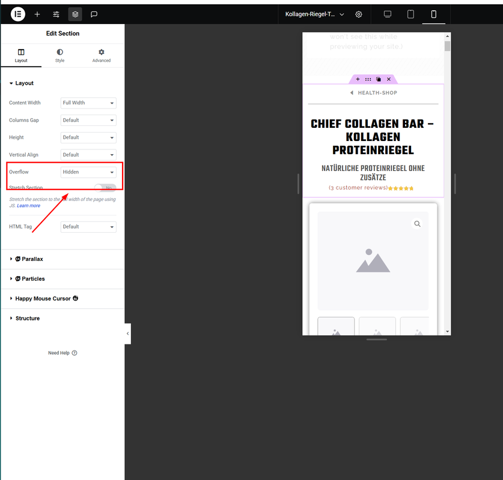The image size is (503, 480).
Task: Click the preview scrollbar up arrow
Action: [448, 36]
